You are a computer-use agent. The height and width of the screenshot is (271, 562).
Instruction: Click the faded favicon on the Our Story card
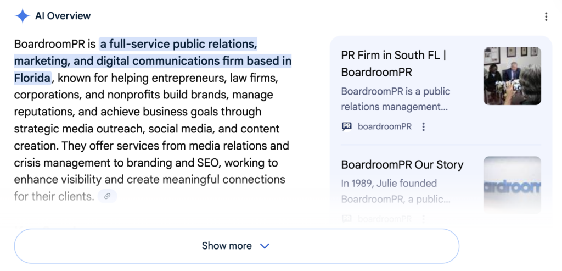[347, 218]
